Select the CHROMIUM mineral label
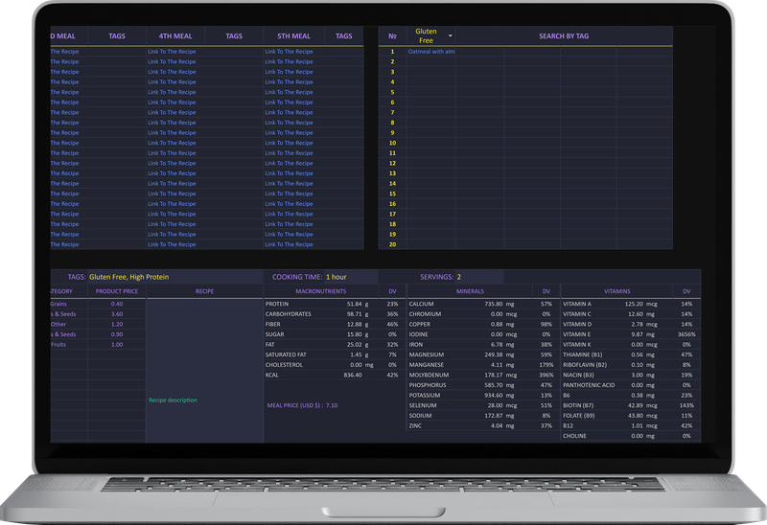Image resolution: width=767 pixels, height=525 pixels. 425,314
